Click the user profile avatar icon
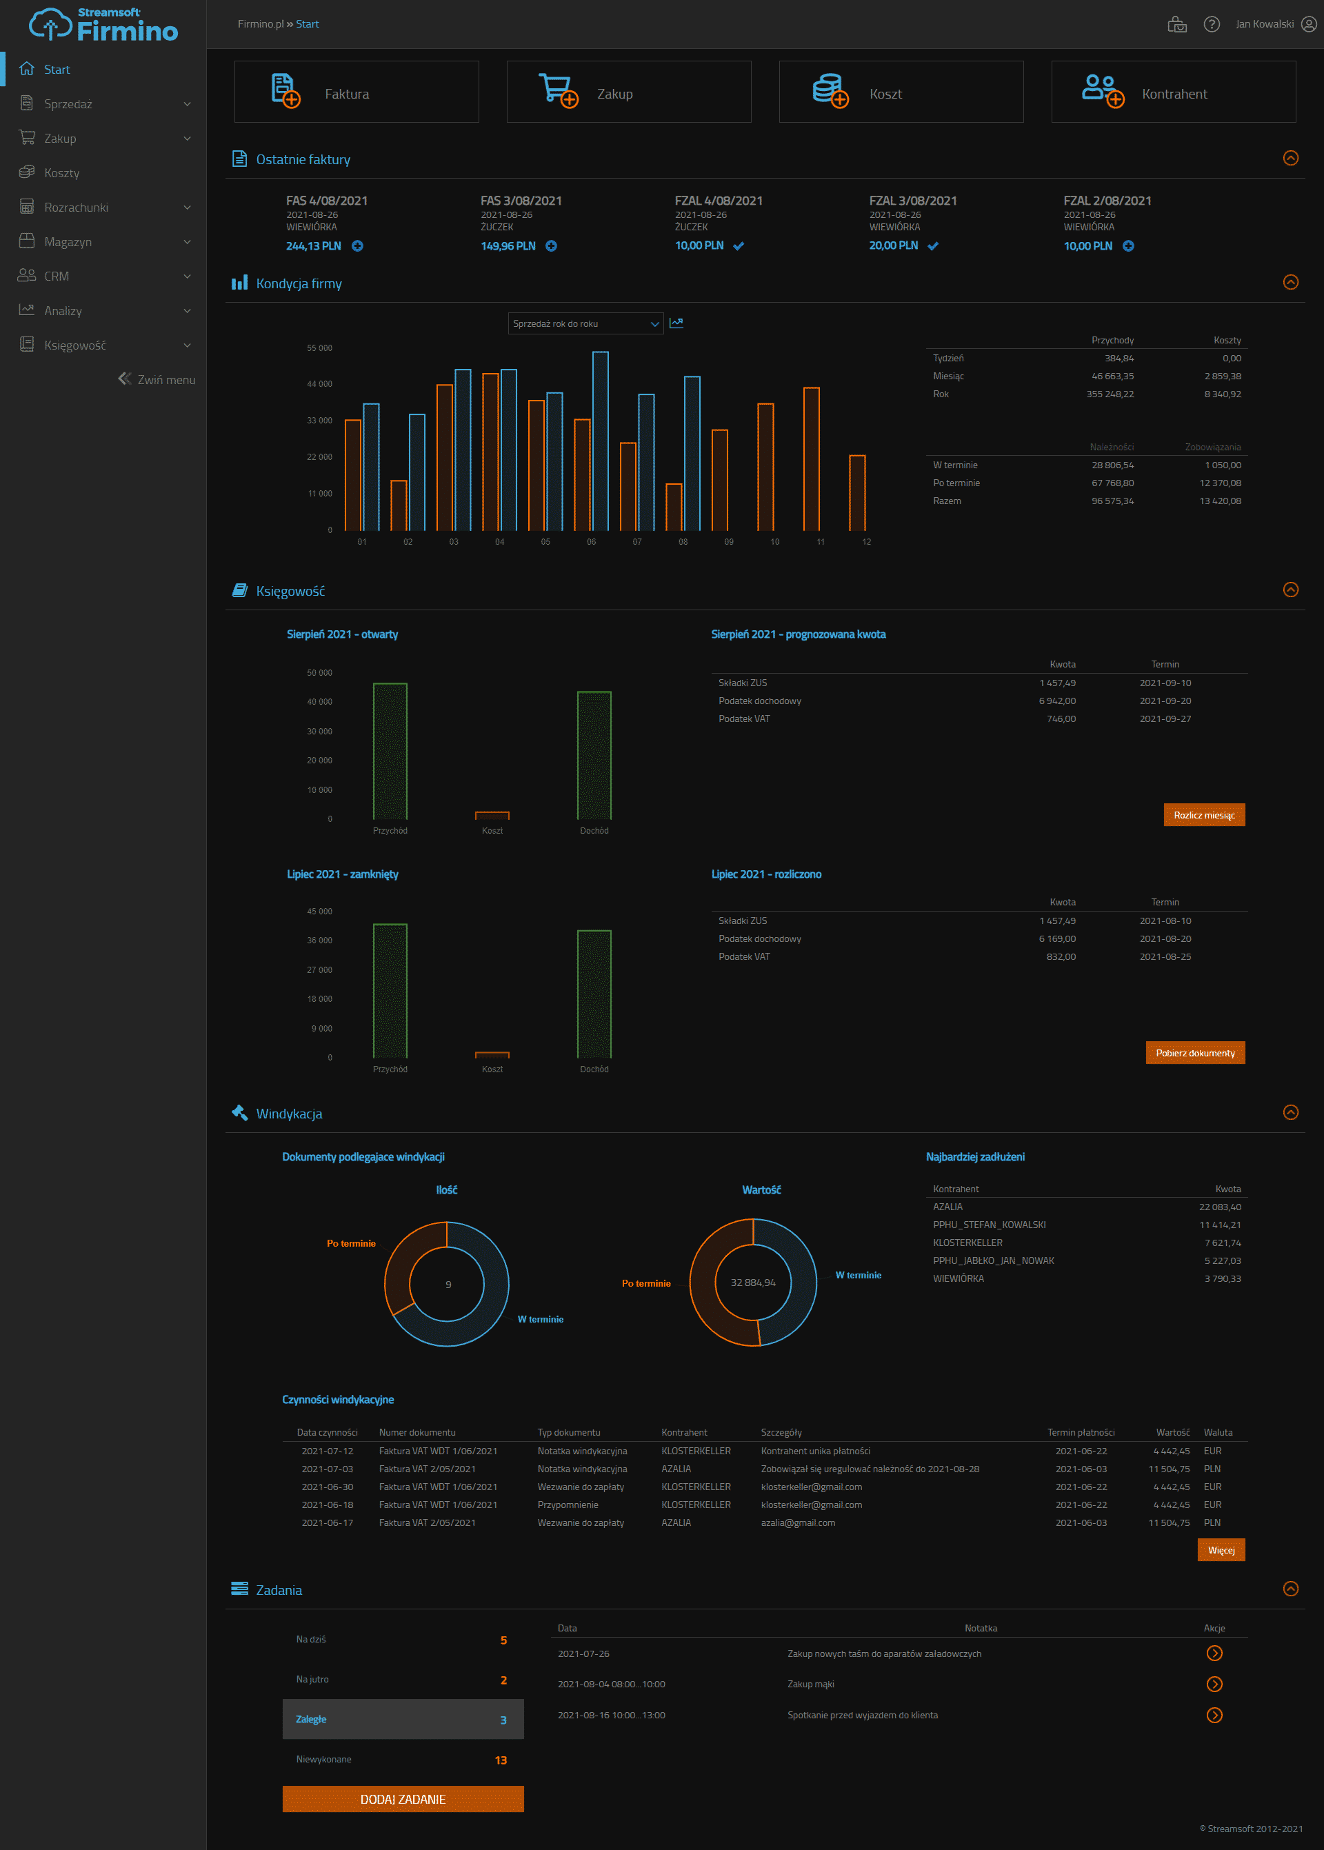This screenshot has height=1850, width=1324. pos(1309,24)
